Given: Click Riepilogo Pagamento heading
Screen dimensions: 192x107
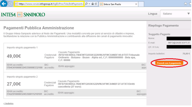Looking at the screenshot, I should [163, 26].
